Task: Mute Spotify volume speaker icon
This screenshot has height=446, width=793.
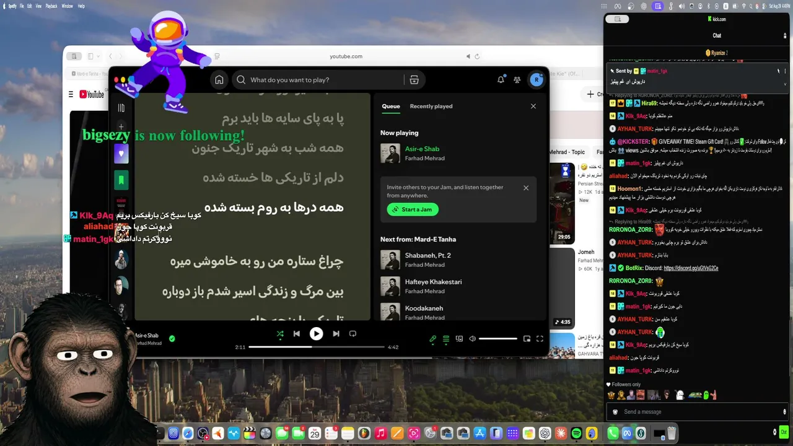Action: point(472,339)
